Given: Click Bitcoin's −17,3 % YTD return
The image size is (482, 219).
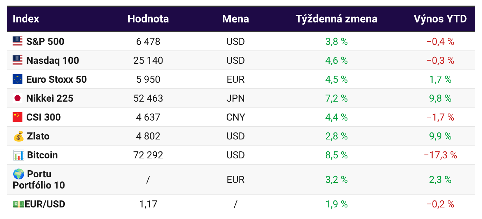Looking at the screenshot, I should (440, 155).
